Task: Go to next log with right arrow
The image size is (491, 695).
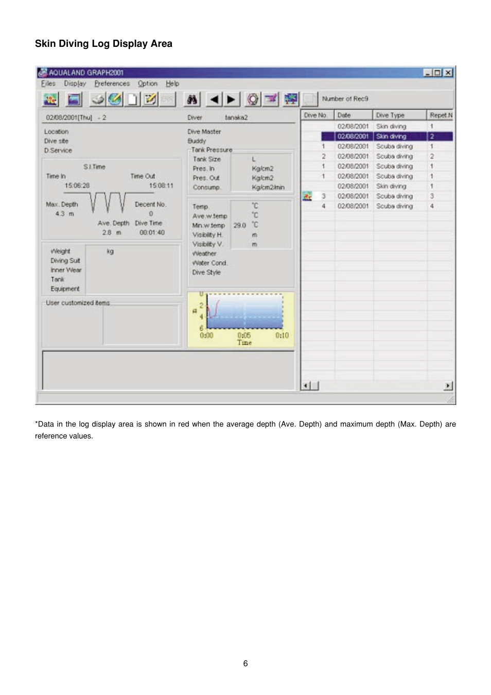Action: [232, 99]
